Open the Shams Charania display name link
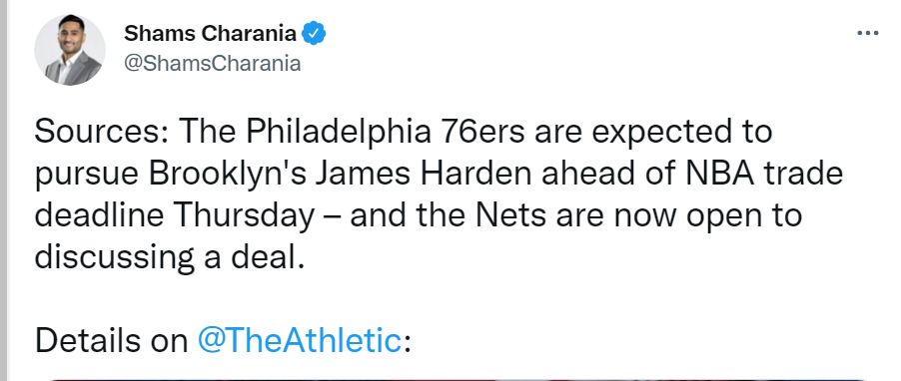The width and height of the screenshot is (901, 381). point(211,34)
